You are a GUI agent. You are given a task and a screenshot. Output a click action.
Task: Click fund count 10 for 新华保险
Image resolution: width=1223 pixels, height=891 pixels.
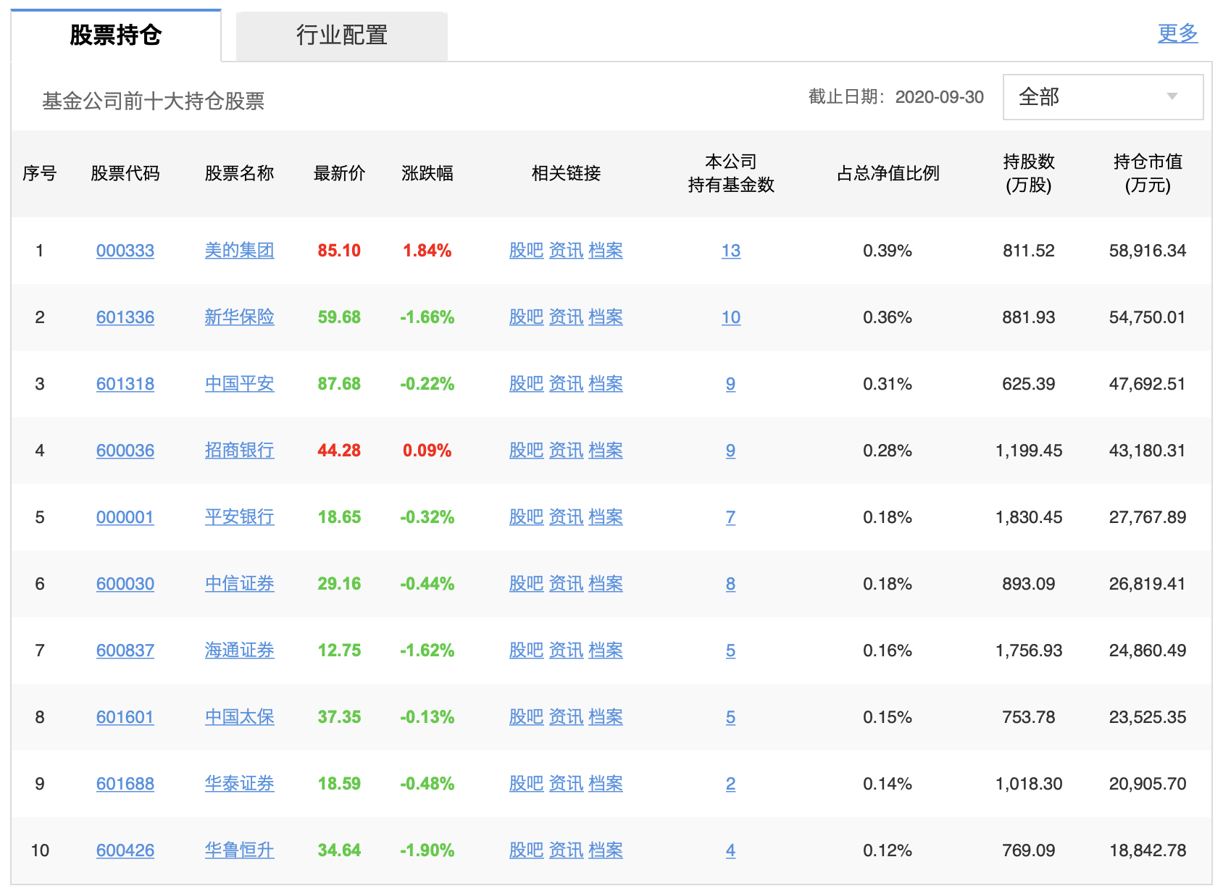(731, 317)
